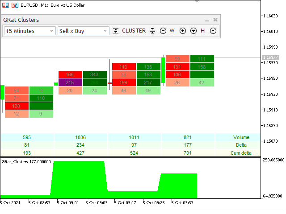The image size is (286, 214).
Task: Click volume value 595
Action: [27, 137]
